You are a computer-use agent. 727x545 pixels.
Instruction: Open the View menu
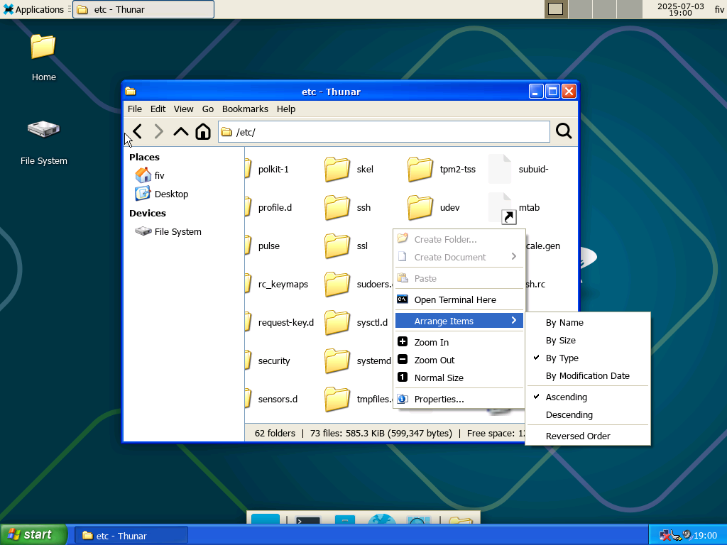183,109
